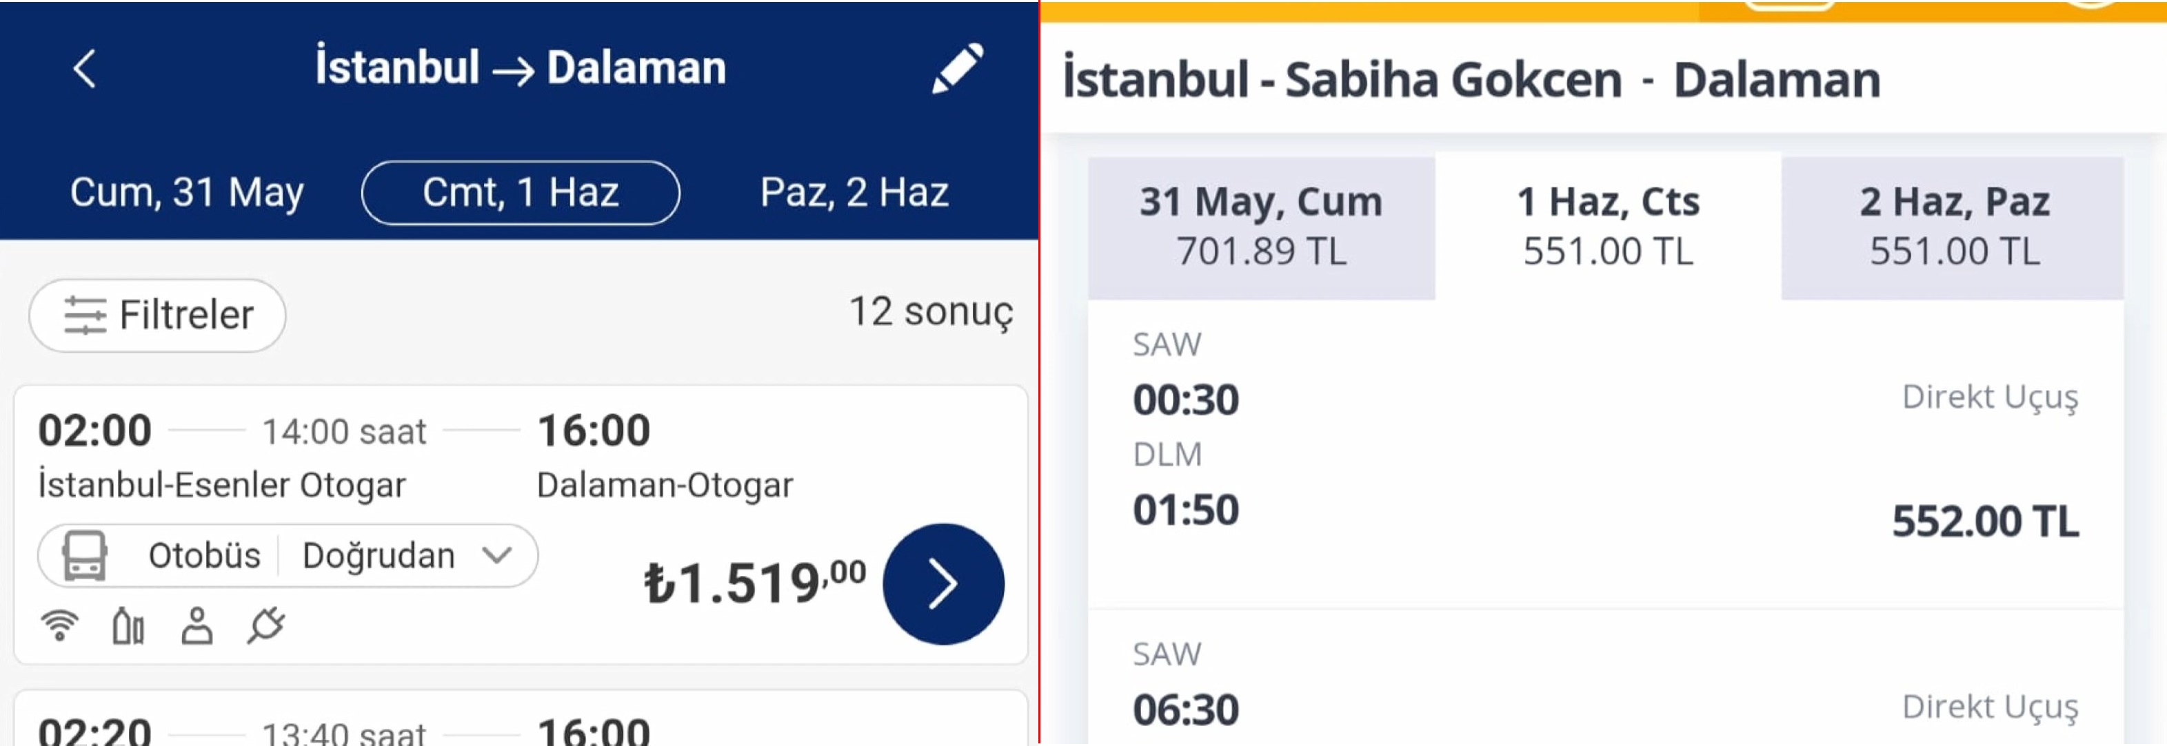2167x746 pixels.
Task: Click the bus icon in the trip card
Action: click(85, 555)
